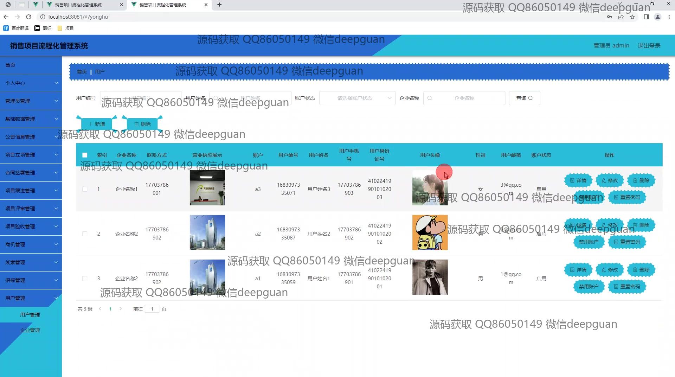675x377 pixels.
Task: Click the 新增 button
Action: [97, 124]
